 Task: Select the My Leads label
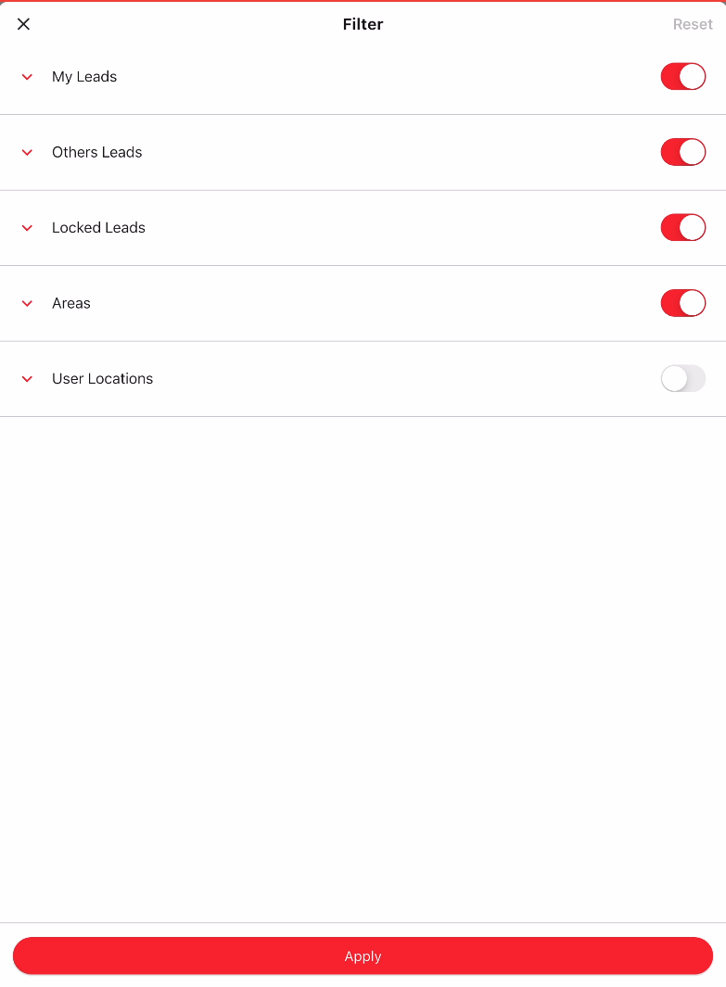pos(84,77)
